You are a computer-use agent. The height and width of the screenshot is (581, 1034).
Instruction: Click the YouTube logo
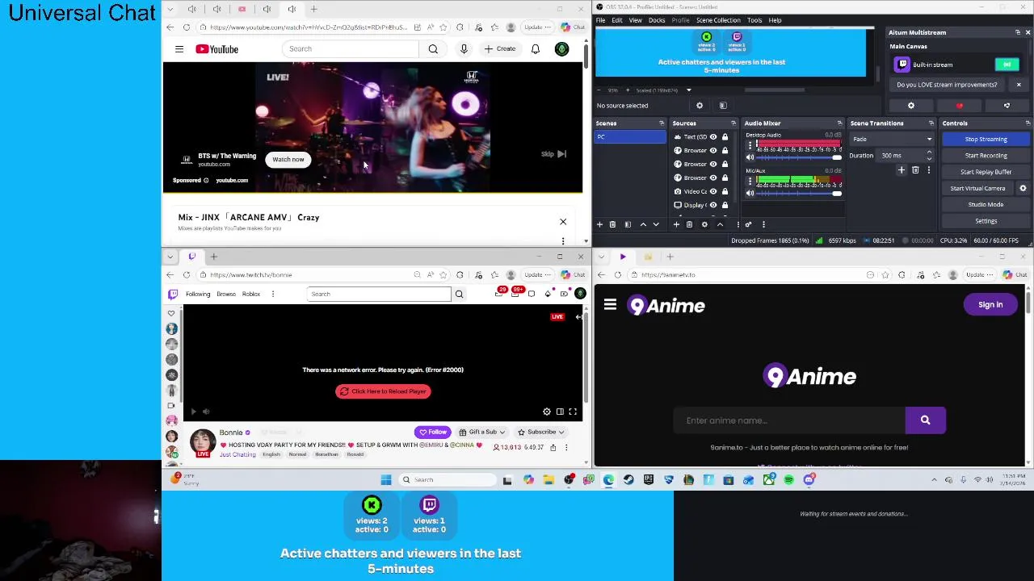216,49
